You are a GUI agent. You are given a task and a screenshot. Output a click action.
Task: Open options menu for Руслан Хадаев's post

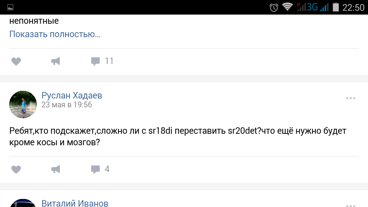point(351,98)
